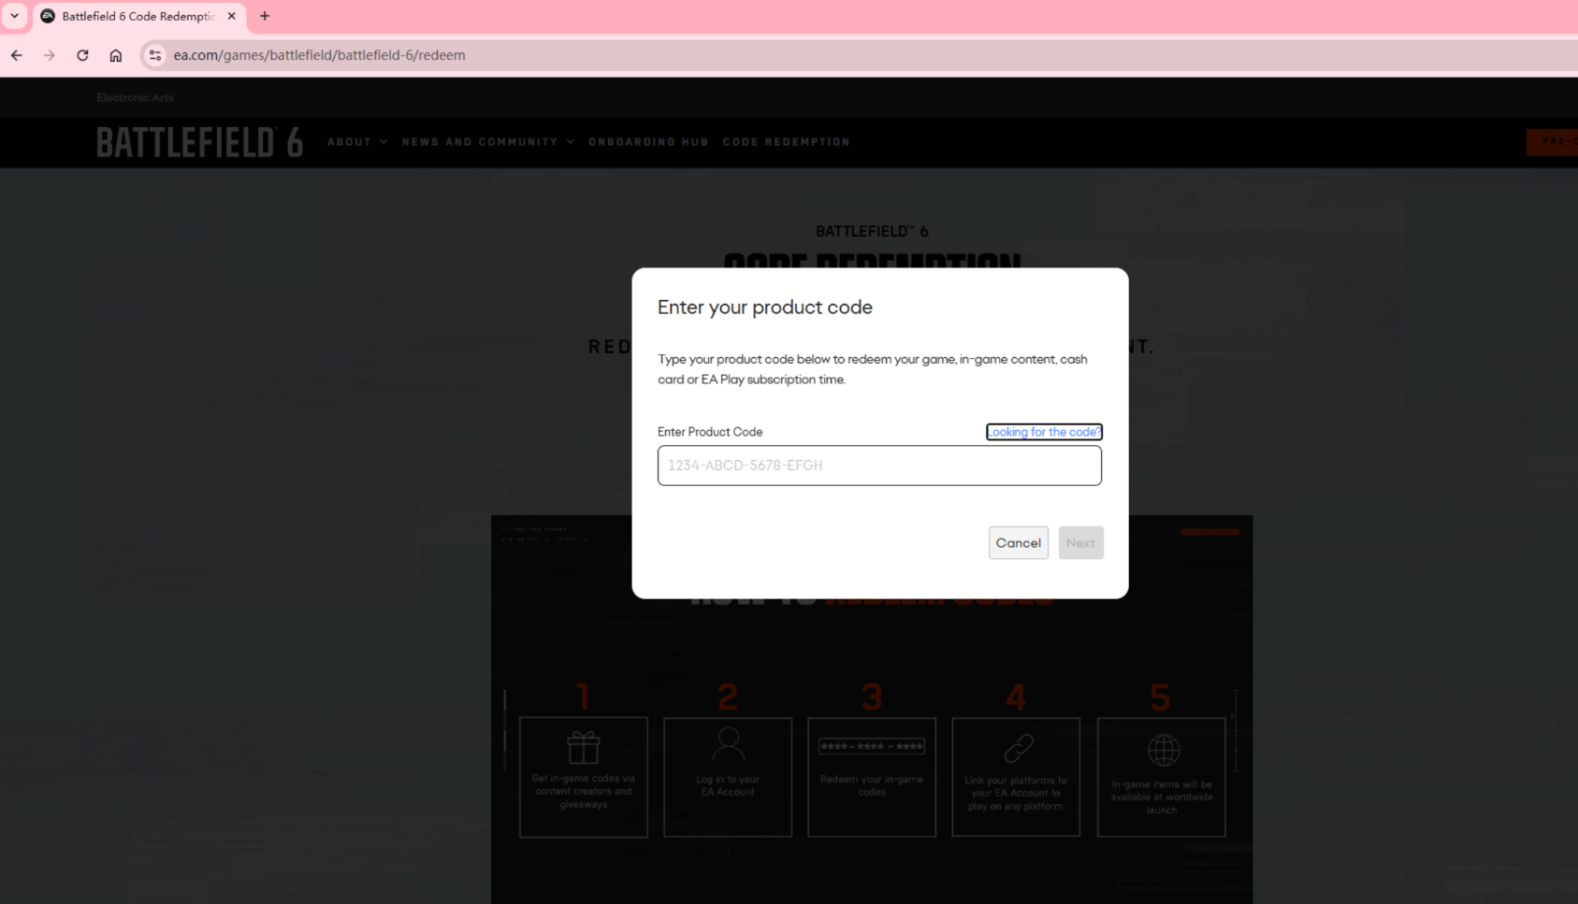Close the Battlefield 6 Code Redemption tab
This screenshot has width=1578, height=904.
tap(232, 16)
